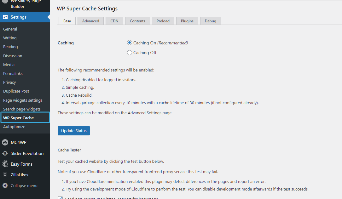Go to General settings in sidebar

coord(10,29)
